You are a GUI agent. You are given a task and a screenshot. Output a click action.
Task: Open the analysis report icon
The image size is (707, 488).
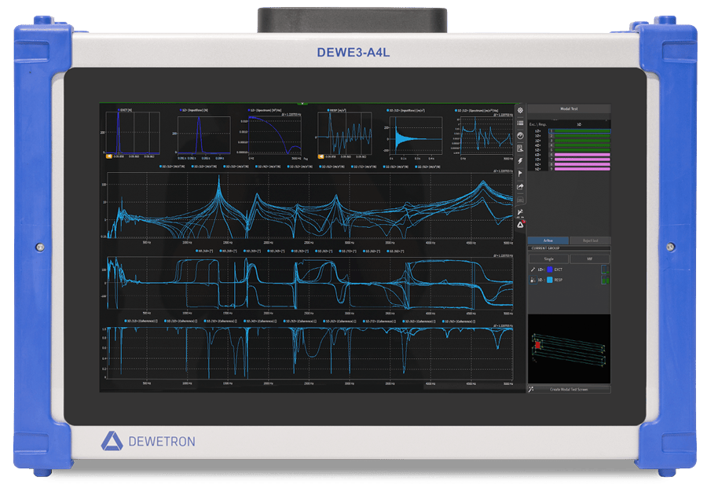tap(520, 148)
